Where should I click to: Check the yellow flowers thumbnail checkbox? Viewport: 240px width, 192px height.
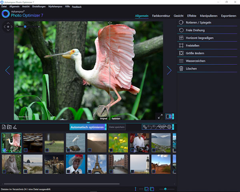(x=111, y=150)
